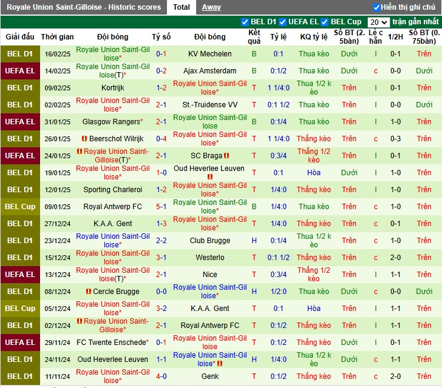Open KV Mechelen team link

[x=209, y=54]
